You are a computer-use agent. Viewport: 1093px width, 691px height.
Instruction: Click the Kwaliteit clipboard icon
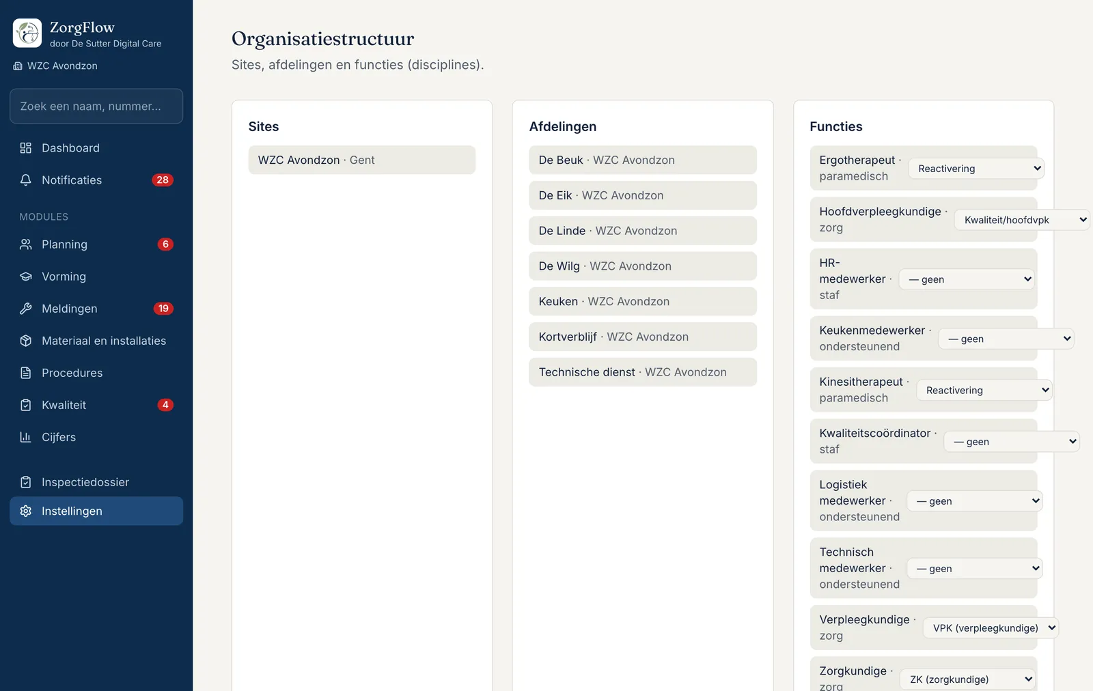pos(26,405)
